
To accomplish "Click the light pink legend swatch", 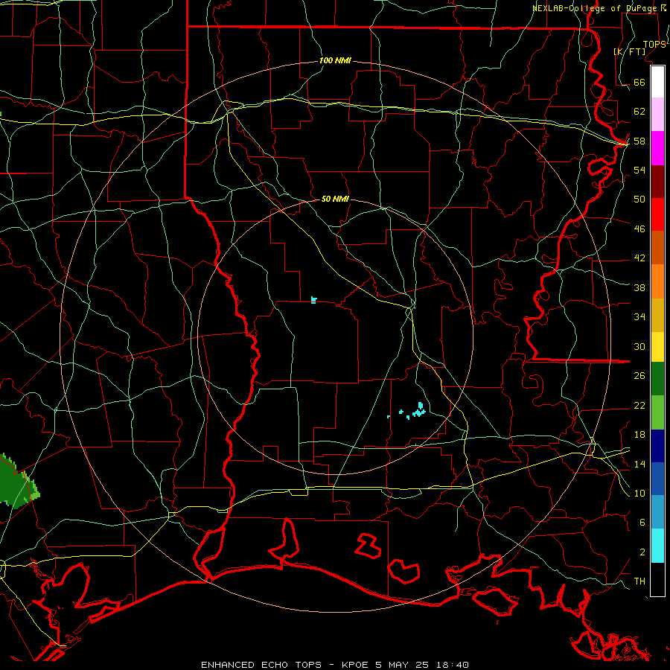I will 657,115.
